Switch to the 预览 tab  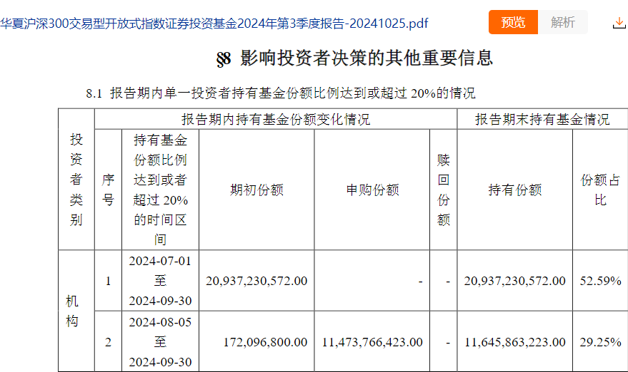click(x=513, y=22)
